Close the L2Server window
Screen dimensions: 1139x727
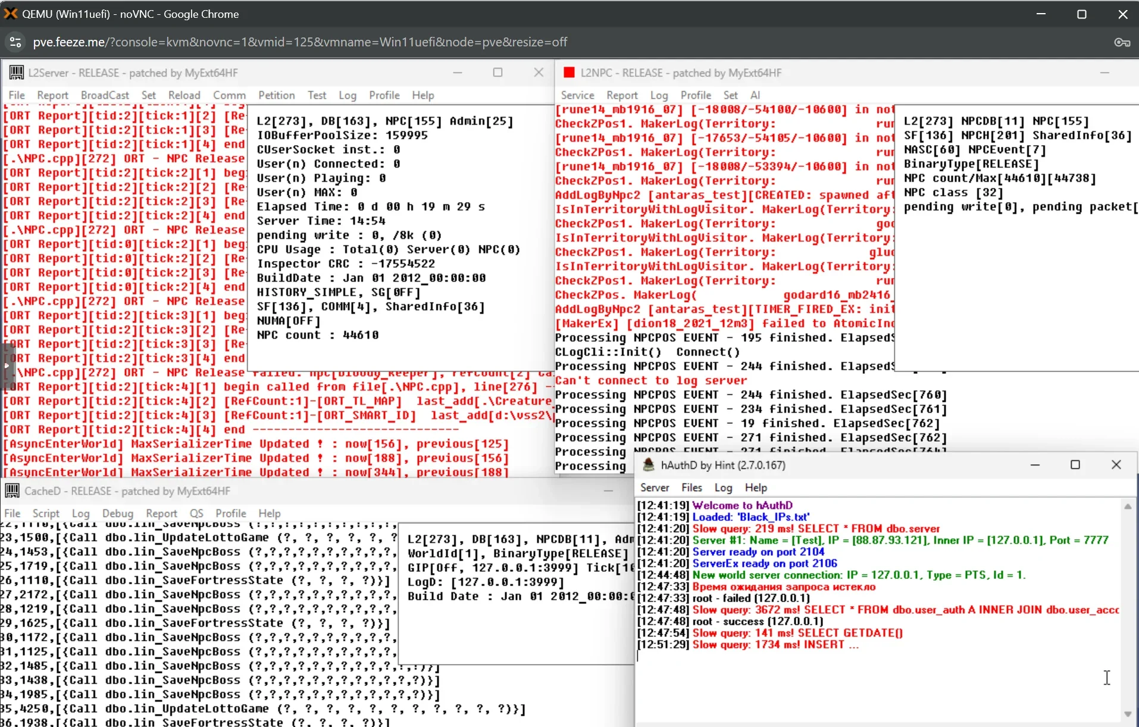tap(539, 73)
